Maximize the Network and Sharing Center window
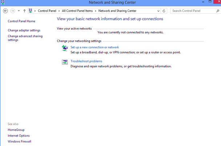221x146 pixels. tap(210, 1)
